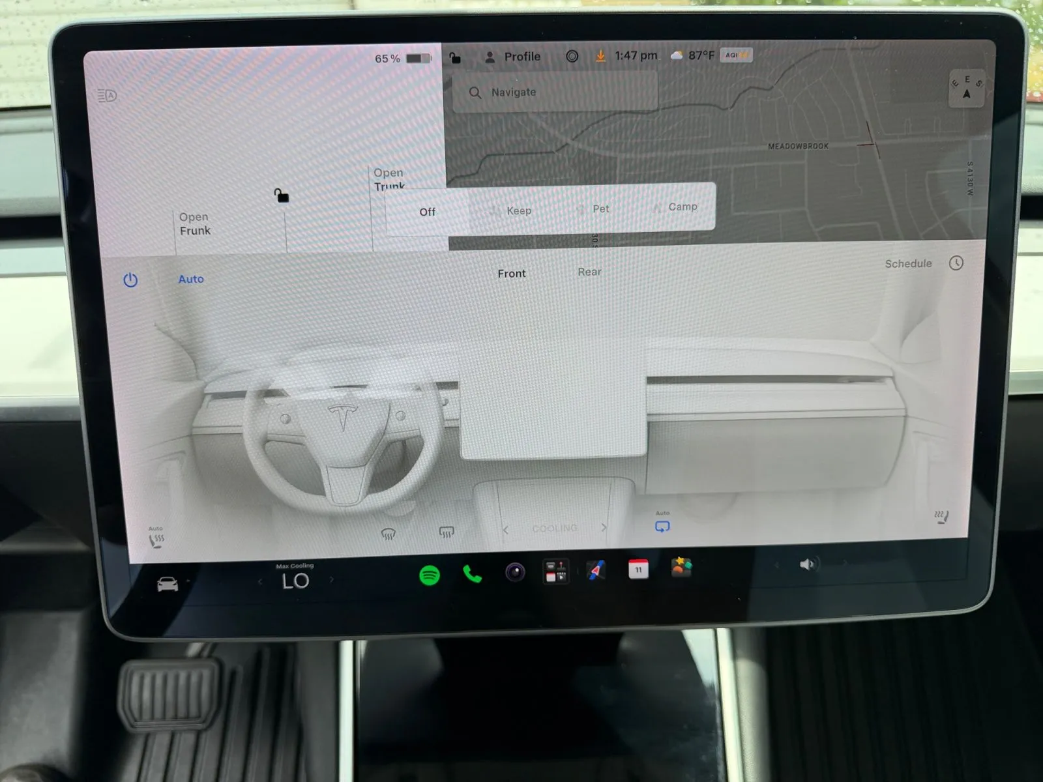This screenshot has width=1043, height=782.
Task: Tap the compass orientation button on map
Action: (966, 88)
